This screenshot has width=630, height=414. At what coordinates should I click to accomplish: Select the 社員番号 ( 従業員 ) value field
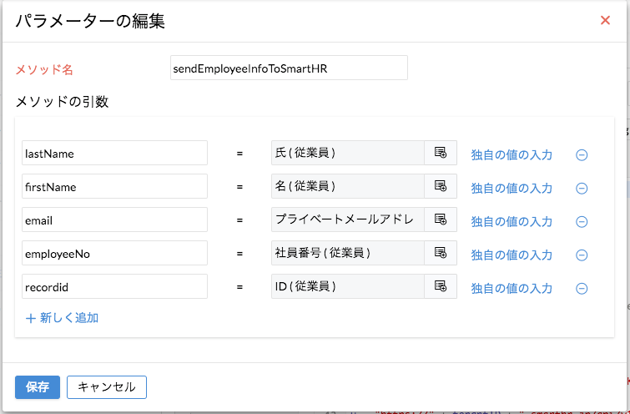click(x=348, y=253)
